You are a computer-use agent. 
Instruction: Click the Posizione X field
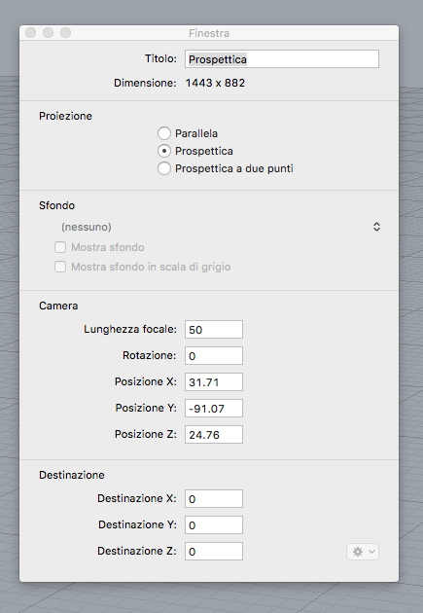tap(214, 382)
